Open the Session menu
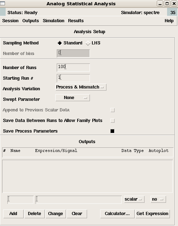Screen dimensions: 178x226 10,21
